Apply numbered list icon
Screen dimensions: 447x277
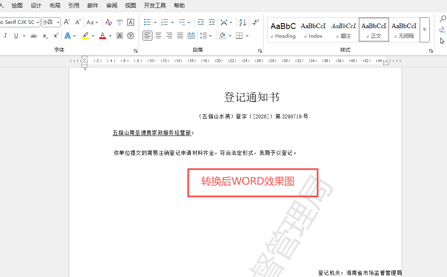[x=164, y=22]
